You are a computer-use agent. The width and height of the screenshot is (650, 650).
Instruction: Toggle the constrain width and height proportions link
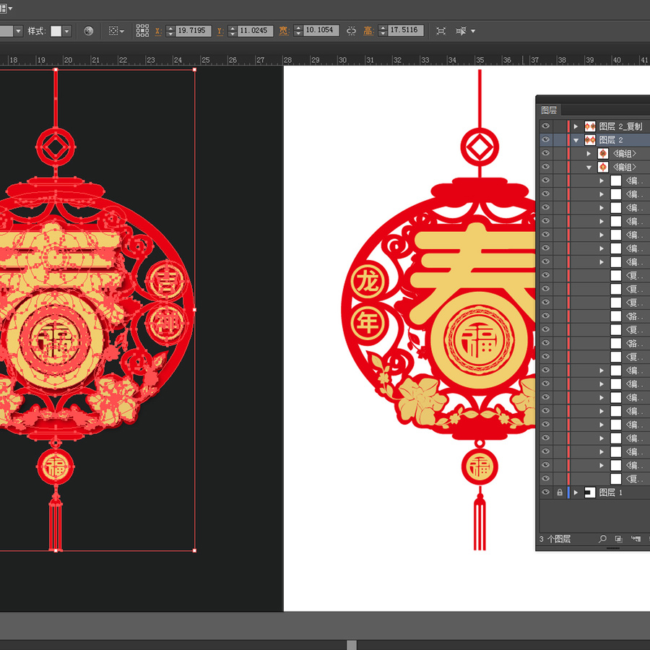pyautogui.click(x=351, y=30)
